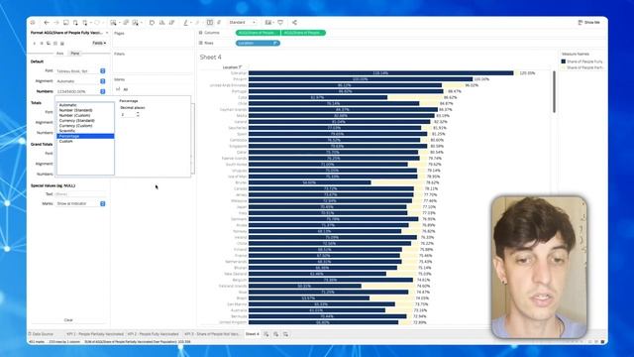Click the Save workbook icon
The width and height of the screenshot is (634, 357).
click(66, 23)
